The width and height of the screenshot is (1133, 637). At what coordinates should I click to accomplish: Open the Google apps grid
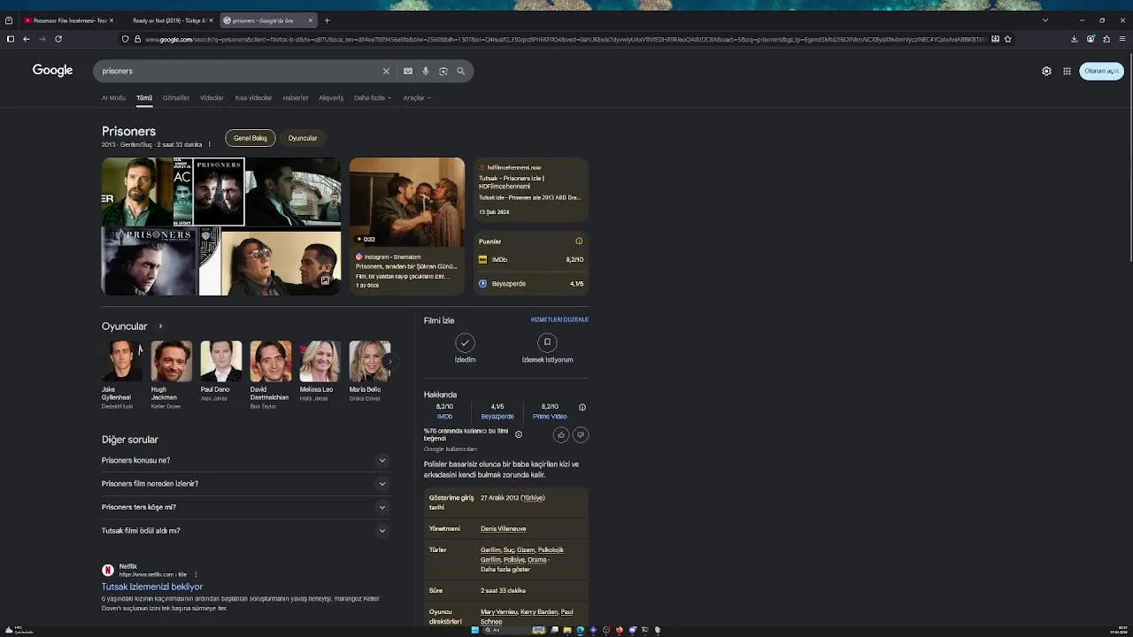pos(1067,71)
